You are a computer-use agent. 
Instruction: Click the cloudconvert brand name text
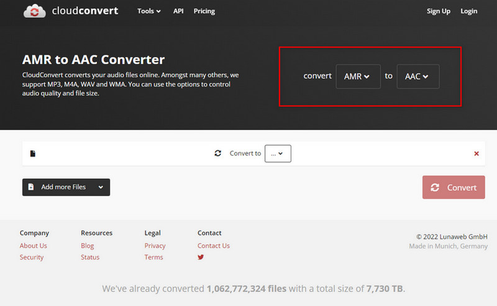[x=85, y=11]
